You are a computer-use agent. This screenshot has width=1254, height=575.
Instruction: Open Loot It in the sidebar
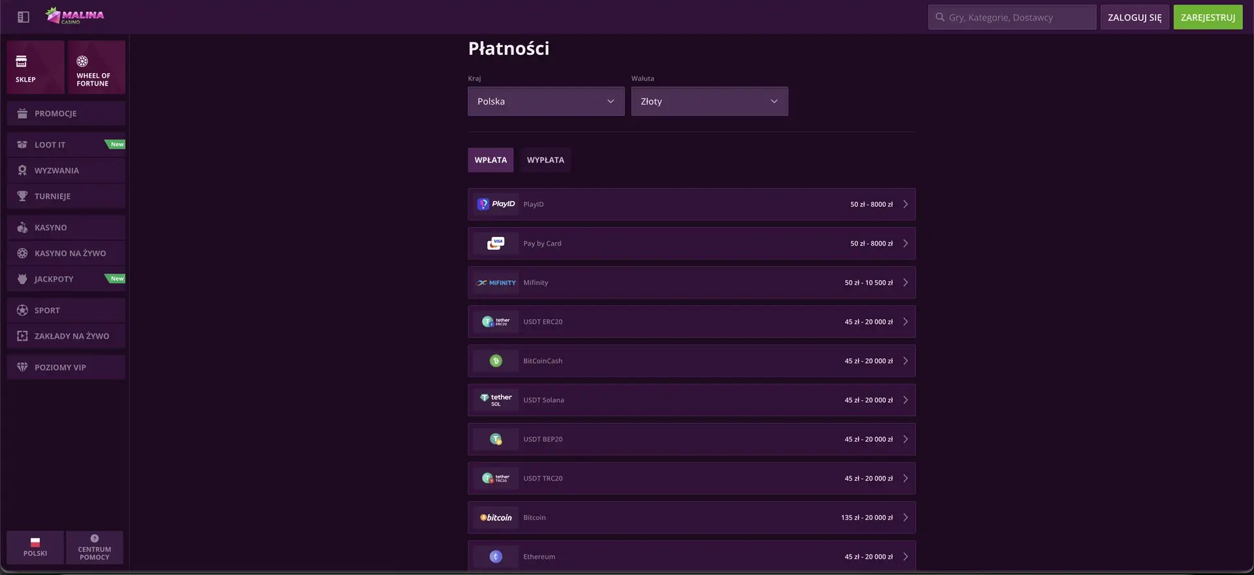coord(66,145)
